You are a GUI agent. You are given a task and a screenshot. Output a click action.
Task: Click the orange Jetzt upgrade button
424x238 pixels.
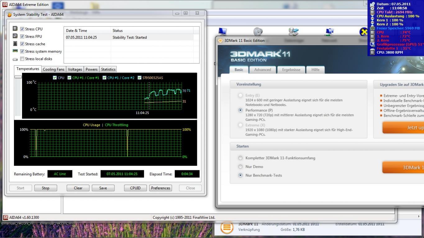pyautogui.click(x=403, y=128)
